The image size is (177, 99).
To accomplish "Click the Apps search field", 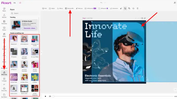I will pyautogui.click(x=24, y=13).
